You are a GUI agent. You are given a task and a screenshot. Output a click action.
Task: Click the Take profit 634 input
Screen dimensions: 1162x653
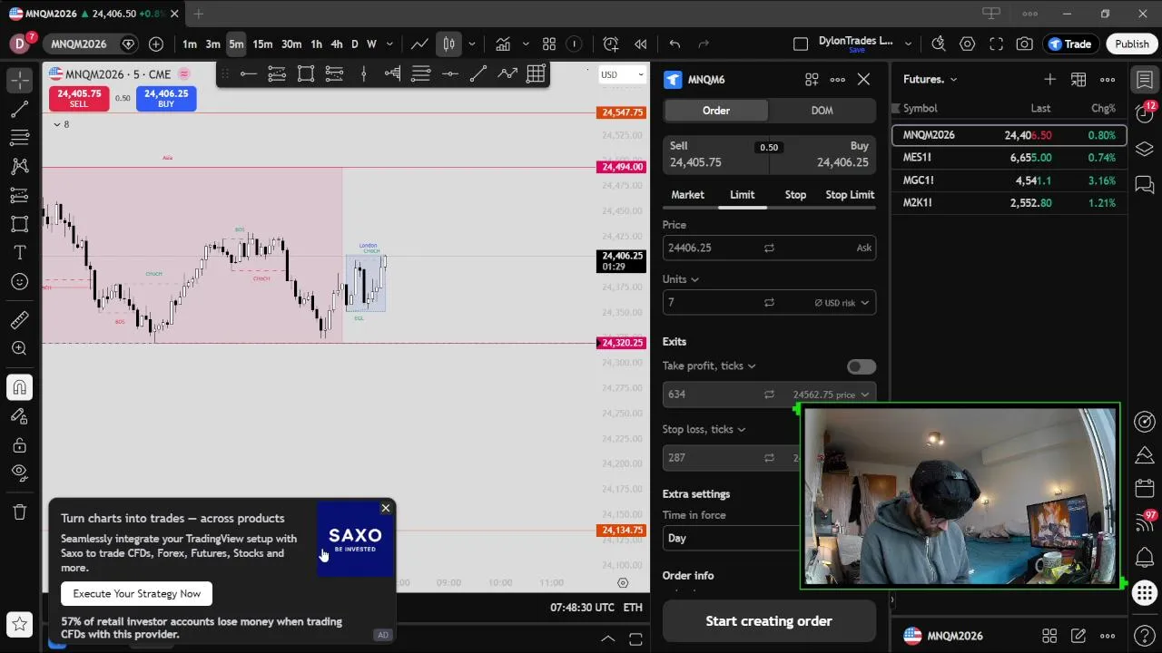(711, 395)
